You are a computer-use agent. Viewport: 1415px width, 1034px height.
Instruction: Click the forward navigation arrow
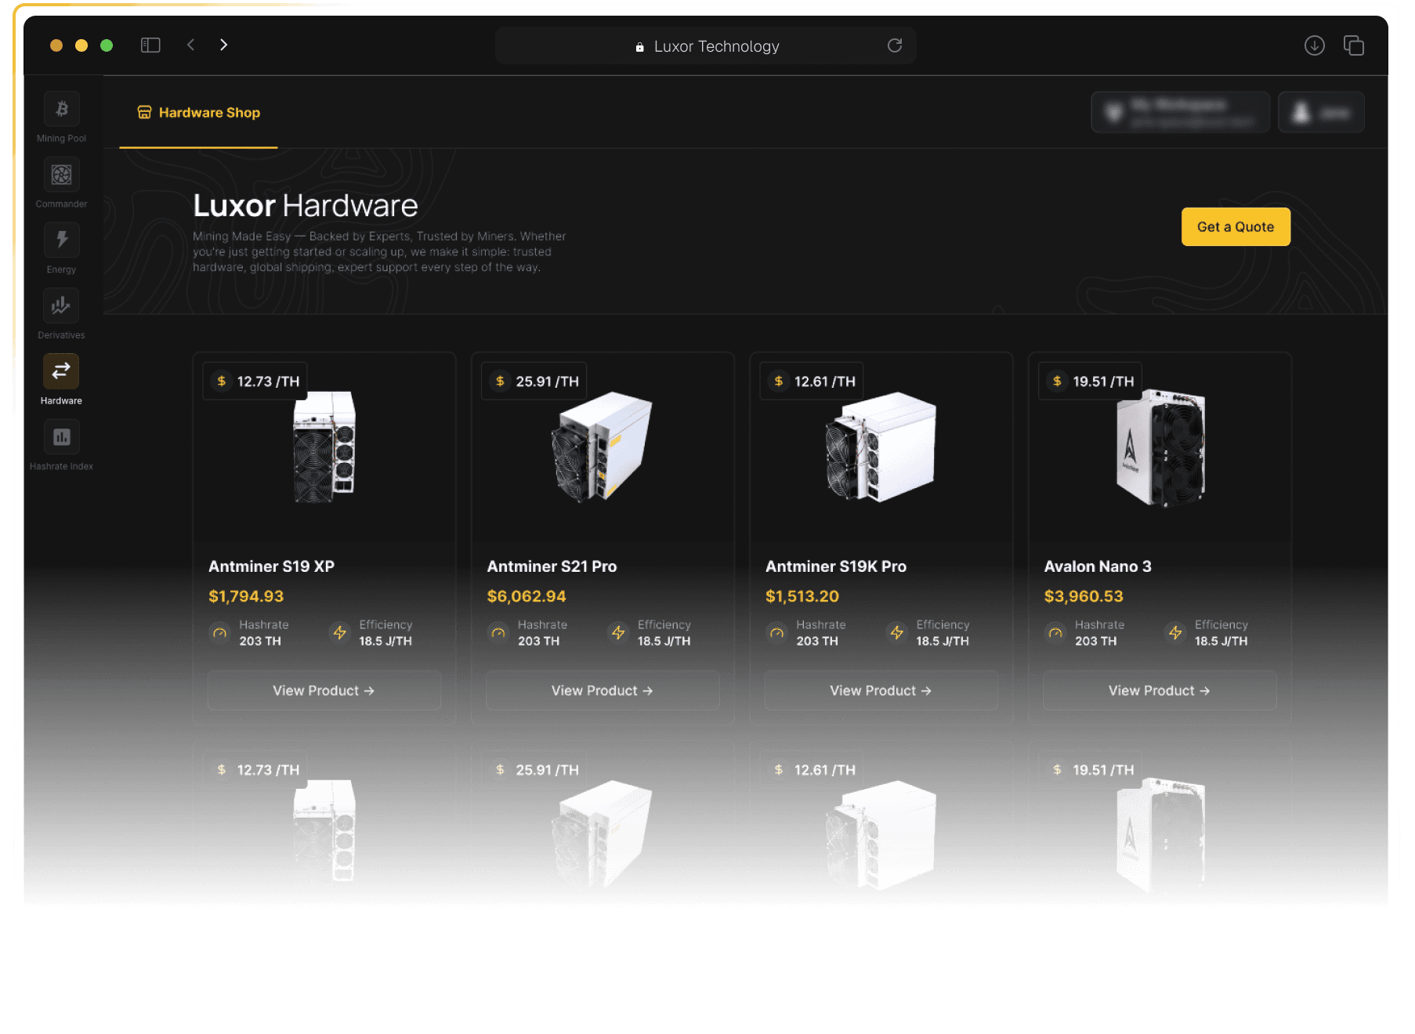[223, 45]
